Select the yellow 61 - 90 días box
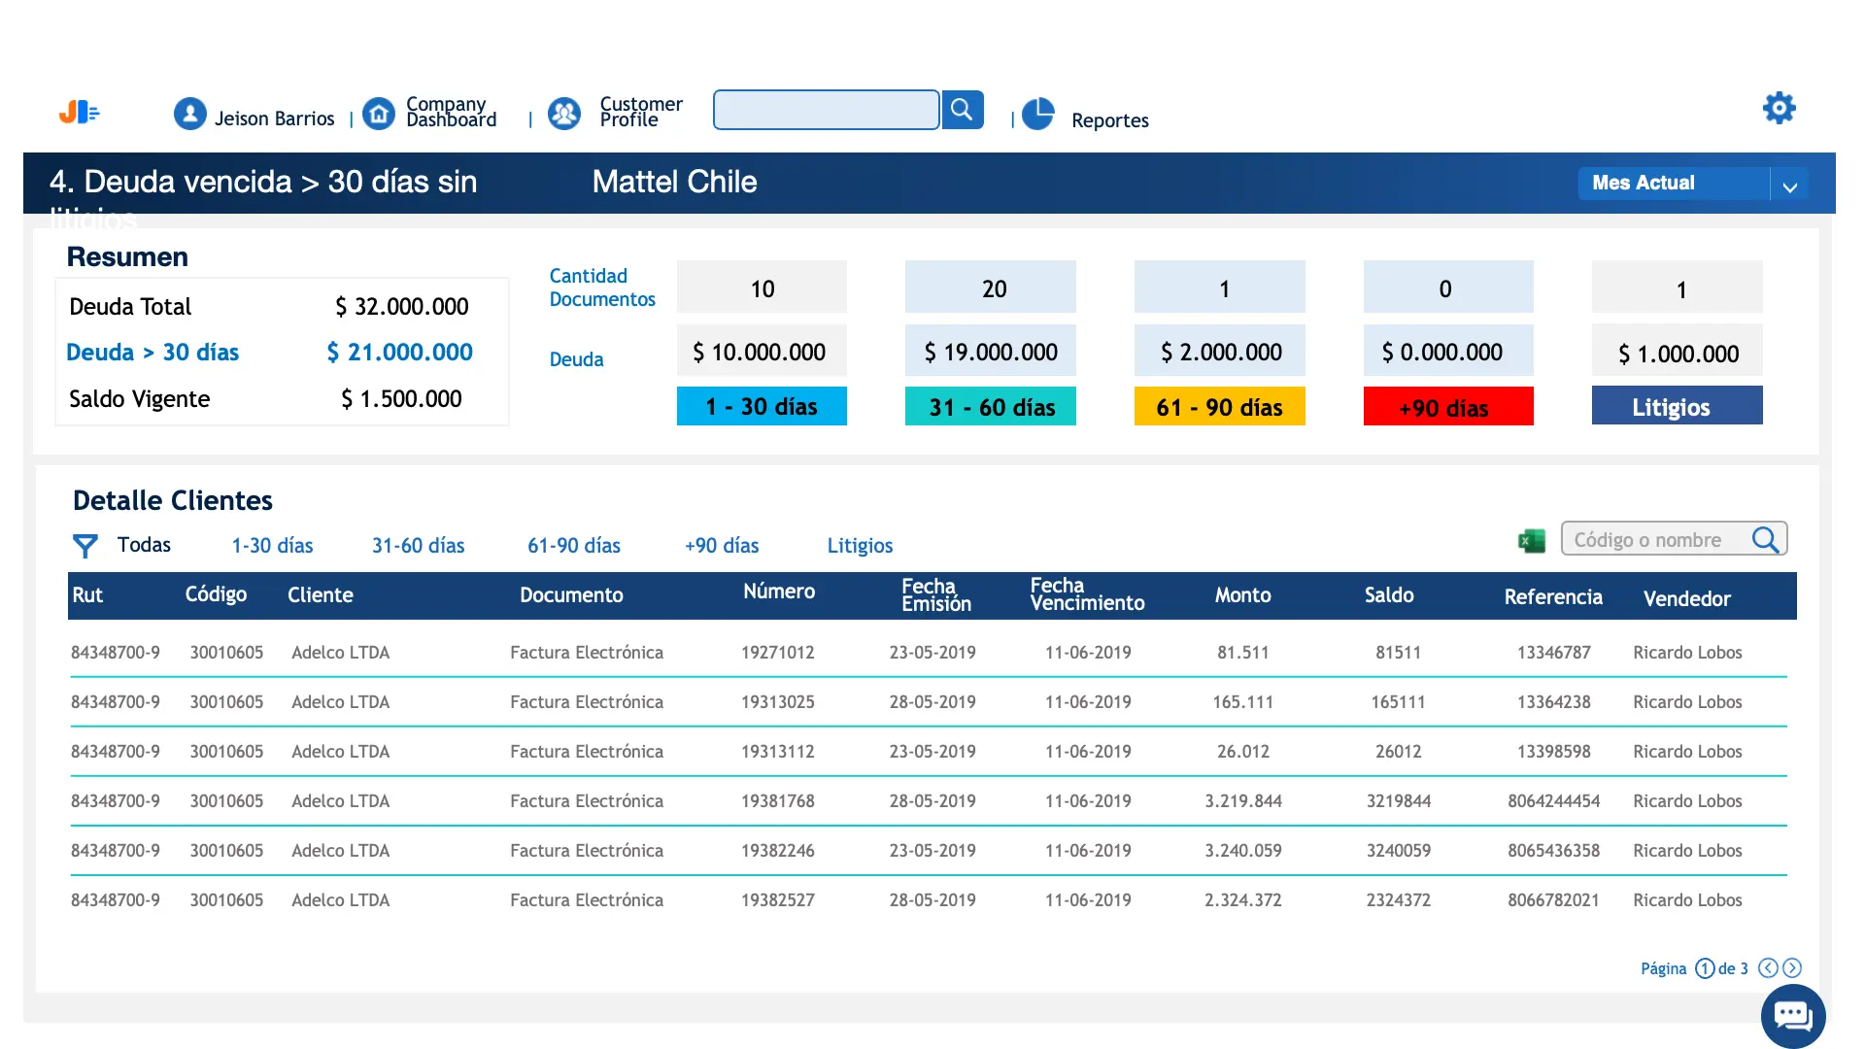The width and height of the screenshot is (1865, 1049). tap(1219, 407)
